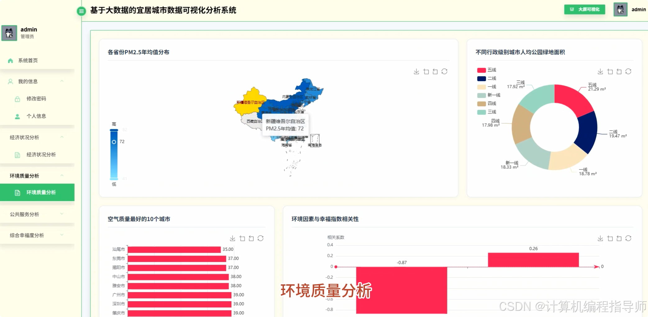Reset zoom on the air quality cities chart
This screenshot has height=317, width=648.
[251, 238]
